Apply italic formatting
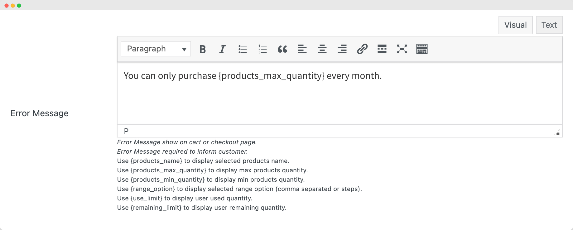 (222, 49)
